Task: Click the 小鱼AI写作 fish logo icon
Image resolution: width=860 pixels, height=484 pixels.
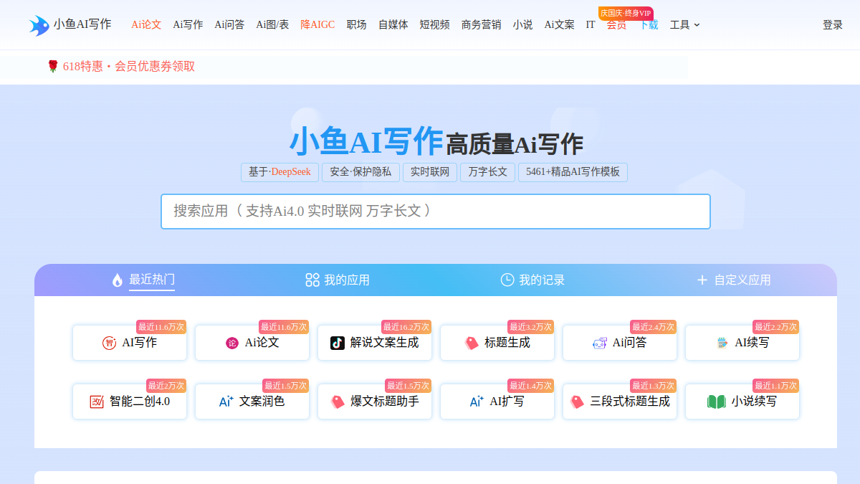Action: tap(39, 25)
